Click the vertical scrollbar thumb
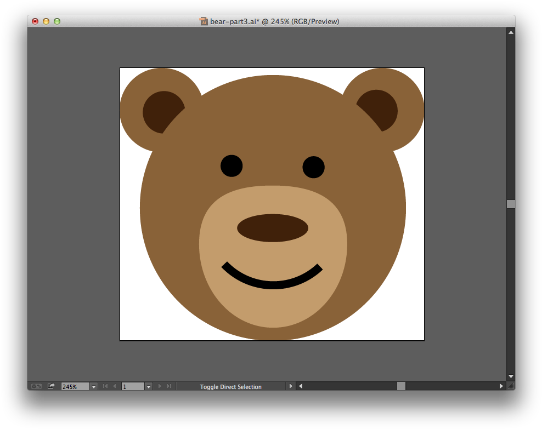This screenshot has height=429, width=542. (511, 204)
